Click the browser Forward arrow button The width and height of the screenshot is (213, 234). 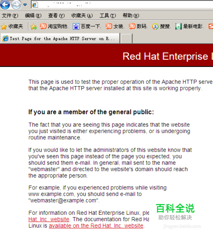(x=16, y=5)
